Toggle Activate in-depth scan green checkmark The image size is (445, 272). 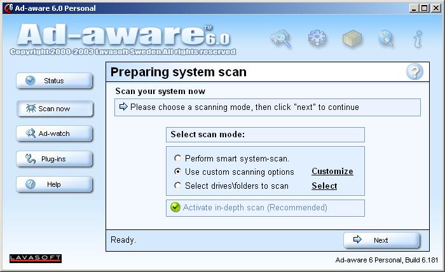click(x=175, y=207)
